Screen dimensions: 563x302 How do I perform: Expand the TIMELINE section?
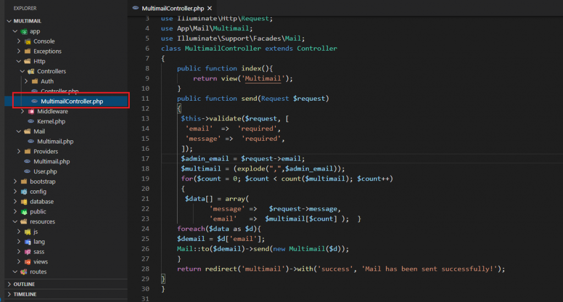tap(24, 294)
